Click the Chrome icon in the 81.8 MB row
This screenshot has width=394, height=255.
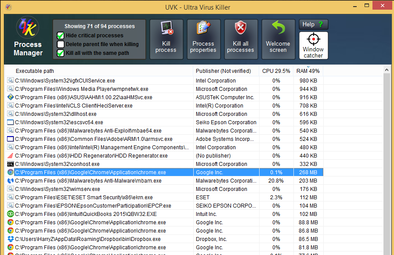pyautogui.click(x=10, y=247)
